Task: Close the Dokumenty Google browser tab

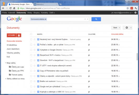Action: tap(31, 4)
